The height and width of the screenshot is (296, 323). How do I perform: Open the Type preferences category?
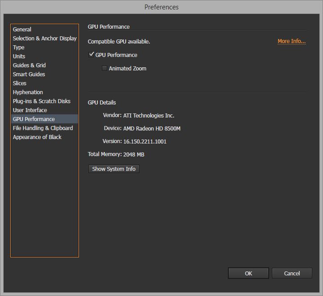(x=44, y=48)
